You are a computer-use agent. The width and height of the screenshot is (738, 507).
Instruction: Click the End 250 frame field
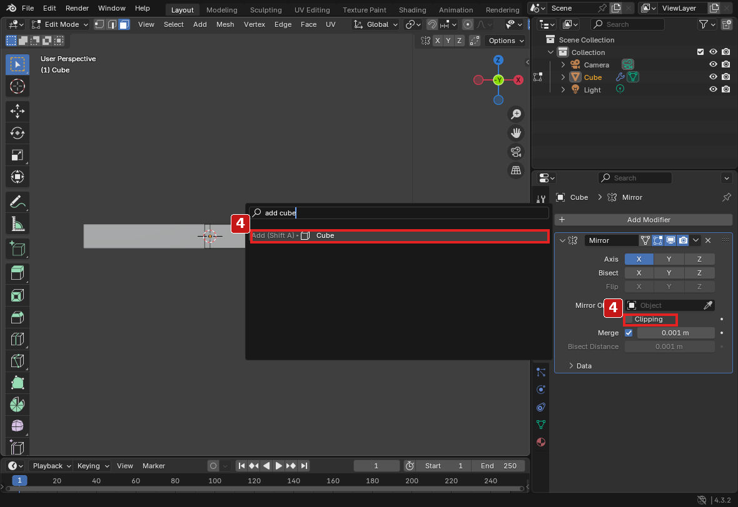tap(498, 466)
